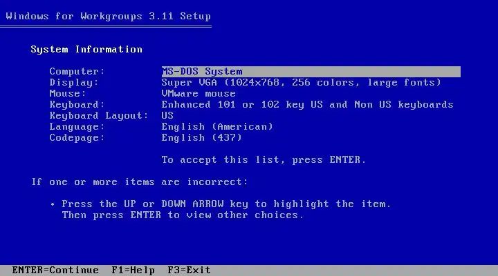
Task: Select the VMware mouse entry
Action: pyautogui.click(x=199, y=94)
